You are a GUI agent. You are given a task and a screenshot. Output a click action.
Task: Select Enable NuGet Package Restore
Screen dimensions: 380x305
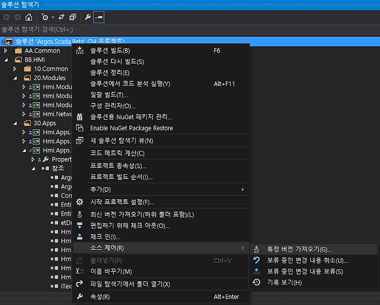(x=161, y=128)
